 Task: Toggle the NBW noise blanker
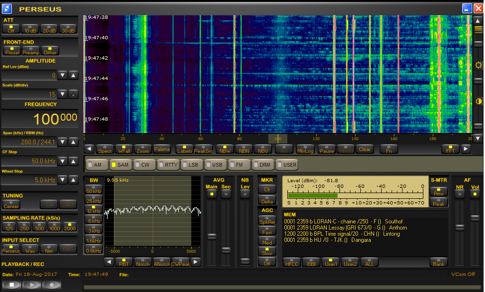coord(225,150)
